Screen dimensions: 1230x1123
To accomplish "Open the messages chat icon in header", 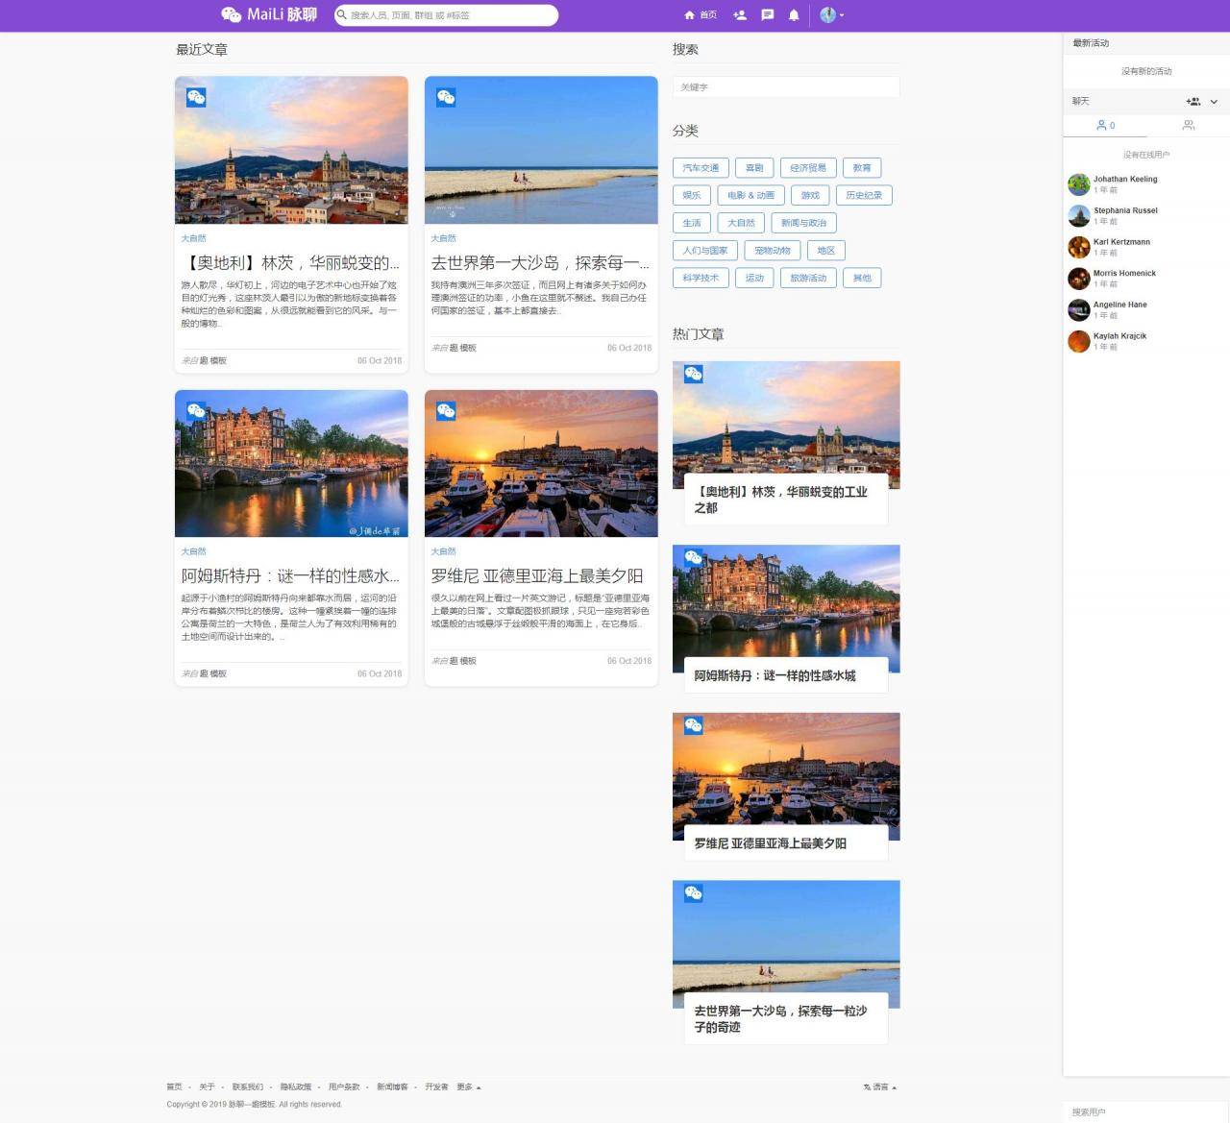I will click(767, 15).
